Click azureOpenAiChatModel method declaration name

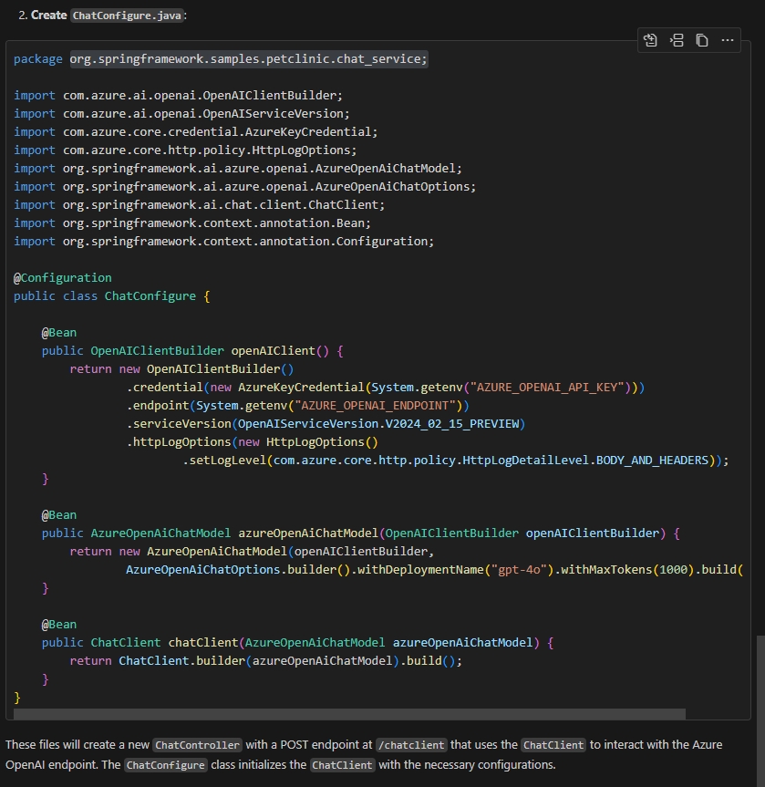(x=308, y=533)
